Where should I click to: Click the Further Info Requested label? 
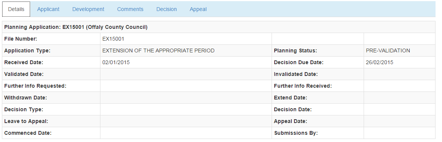(x=35, y=86)
